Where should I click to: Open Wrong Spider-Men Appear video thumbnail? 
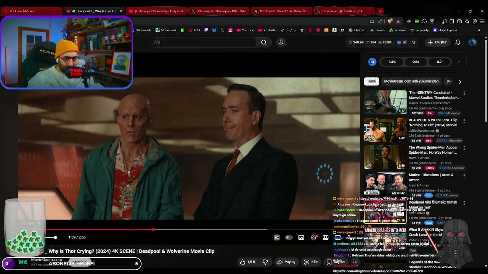(385, 157)
